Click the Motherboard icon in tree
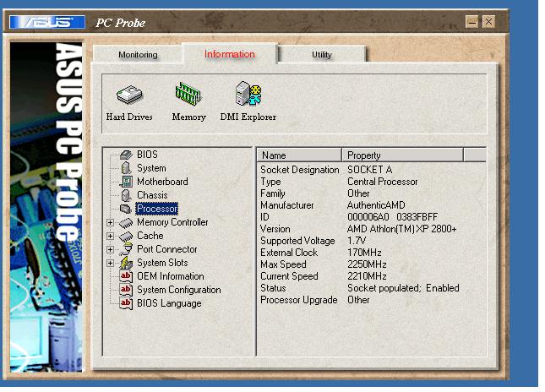This screenshot has height=392, width=545. click(126, 182)
